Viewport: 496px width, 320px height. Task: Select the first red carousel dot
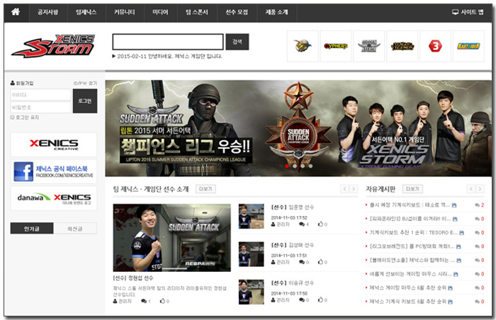[287, 166]
